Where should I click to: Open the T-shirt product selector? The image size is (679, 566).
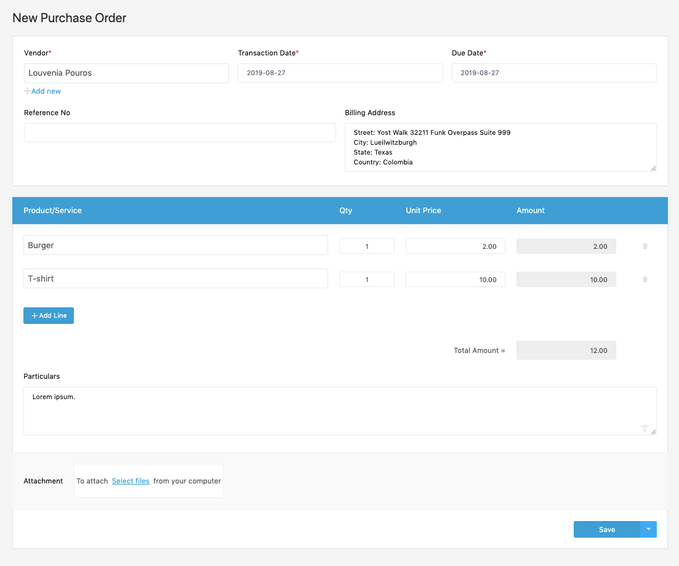(175, 278)
